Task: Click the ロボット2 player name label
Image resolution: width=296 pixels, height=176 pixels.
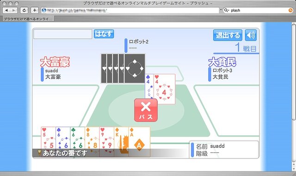Action: click(x=139, y=42)
